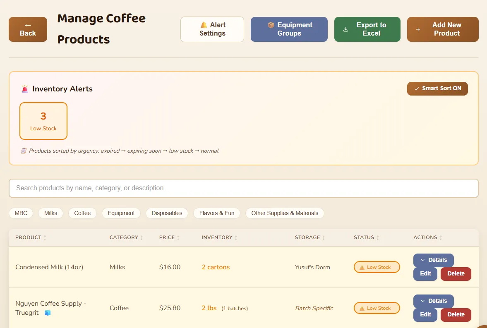This screenshot has height=328, width=487.
Task: Expand Details for Condensed Milk (14oz)
Action: click(x=433, y=260)
